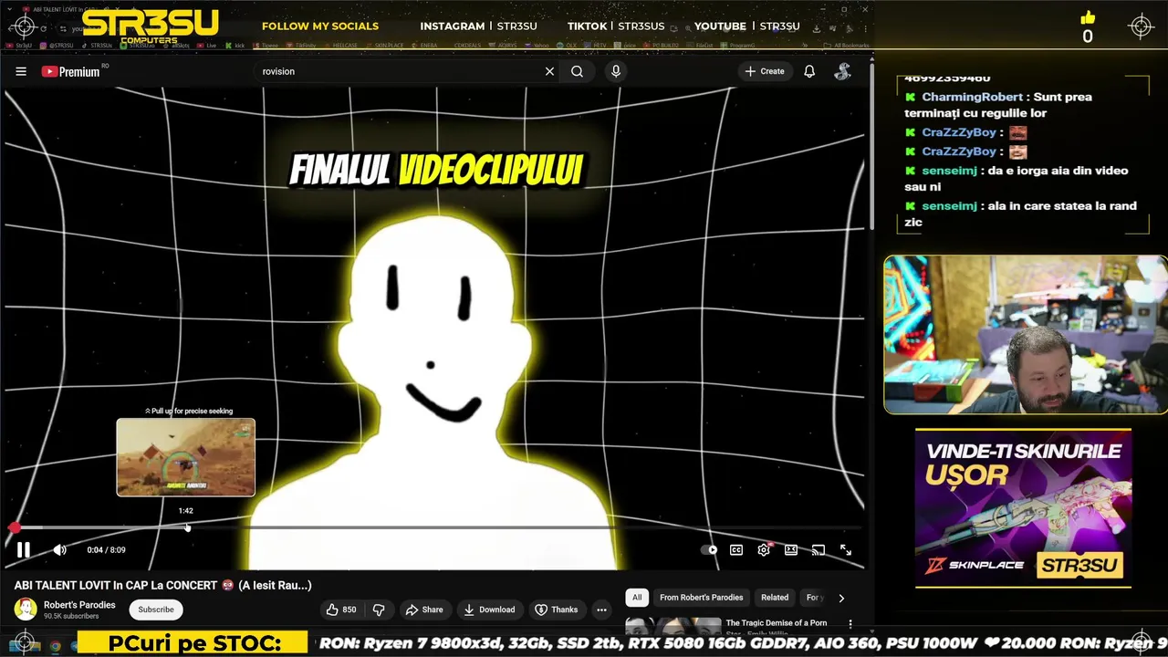Select the All chip filter
Image resolution: width=1168 pixels, height=657 pixels.
[637, 598]
